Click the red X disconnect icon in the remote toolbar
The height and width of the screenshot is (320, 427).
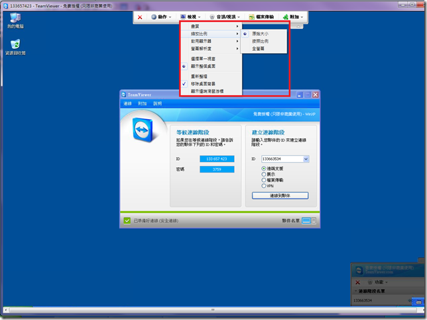140,17
